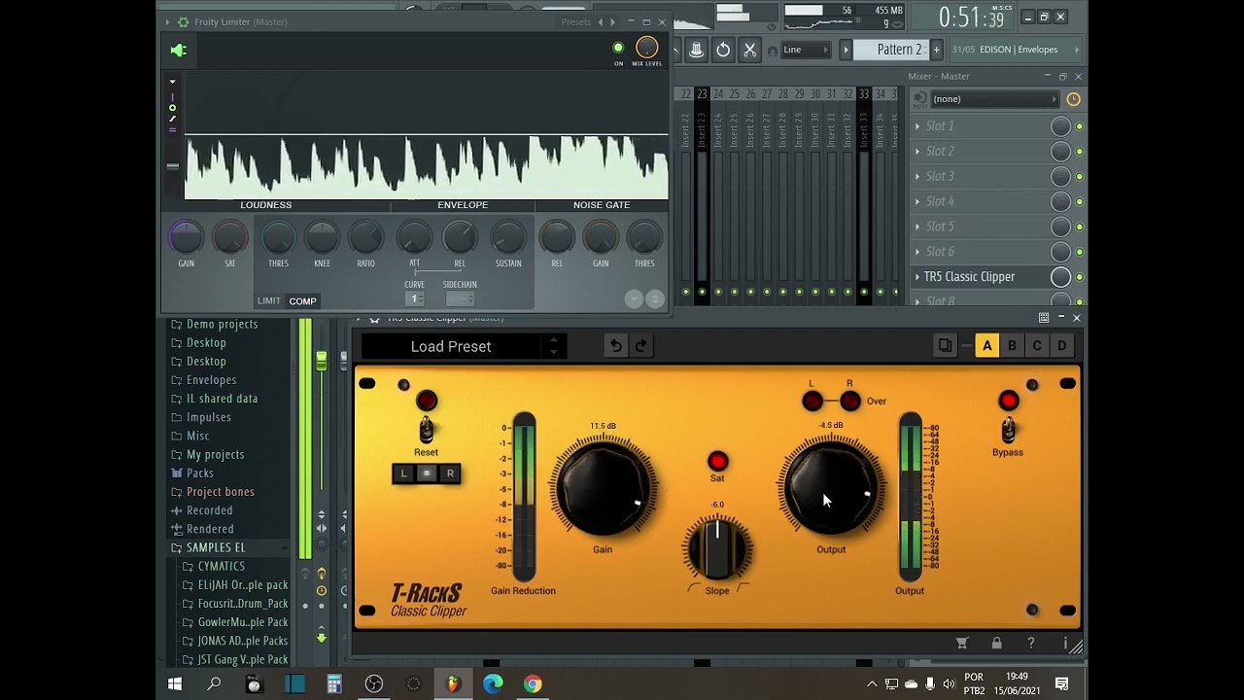Screen dimensions: 1244x700
Task: Toggle Slot 2 enable light
Action: point(1079,152)
